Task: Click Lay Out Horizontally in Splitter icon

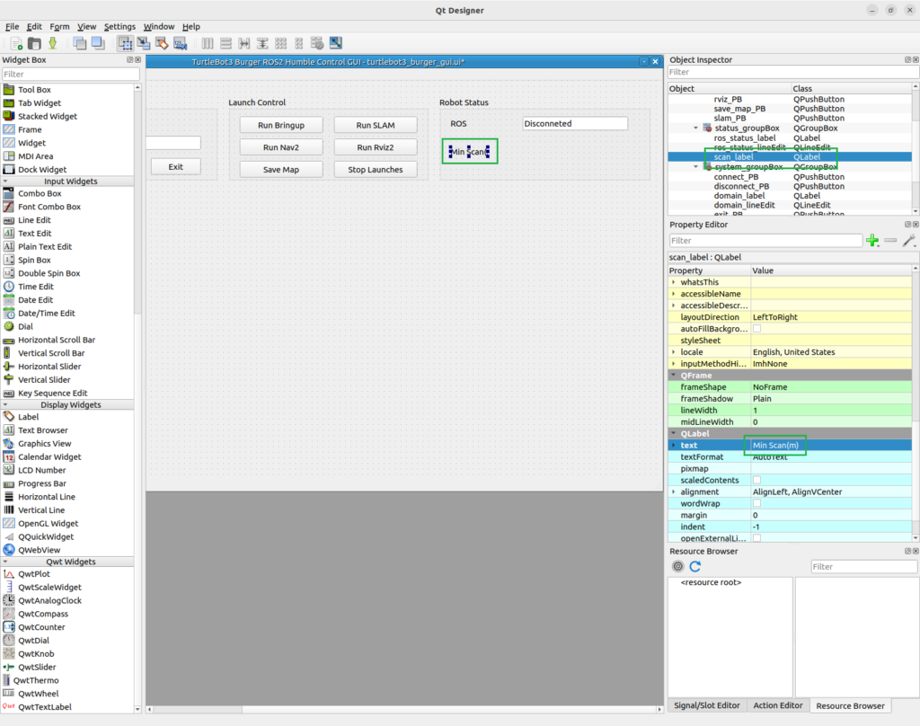Action: (244, 43)
